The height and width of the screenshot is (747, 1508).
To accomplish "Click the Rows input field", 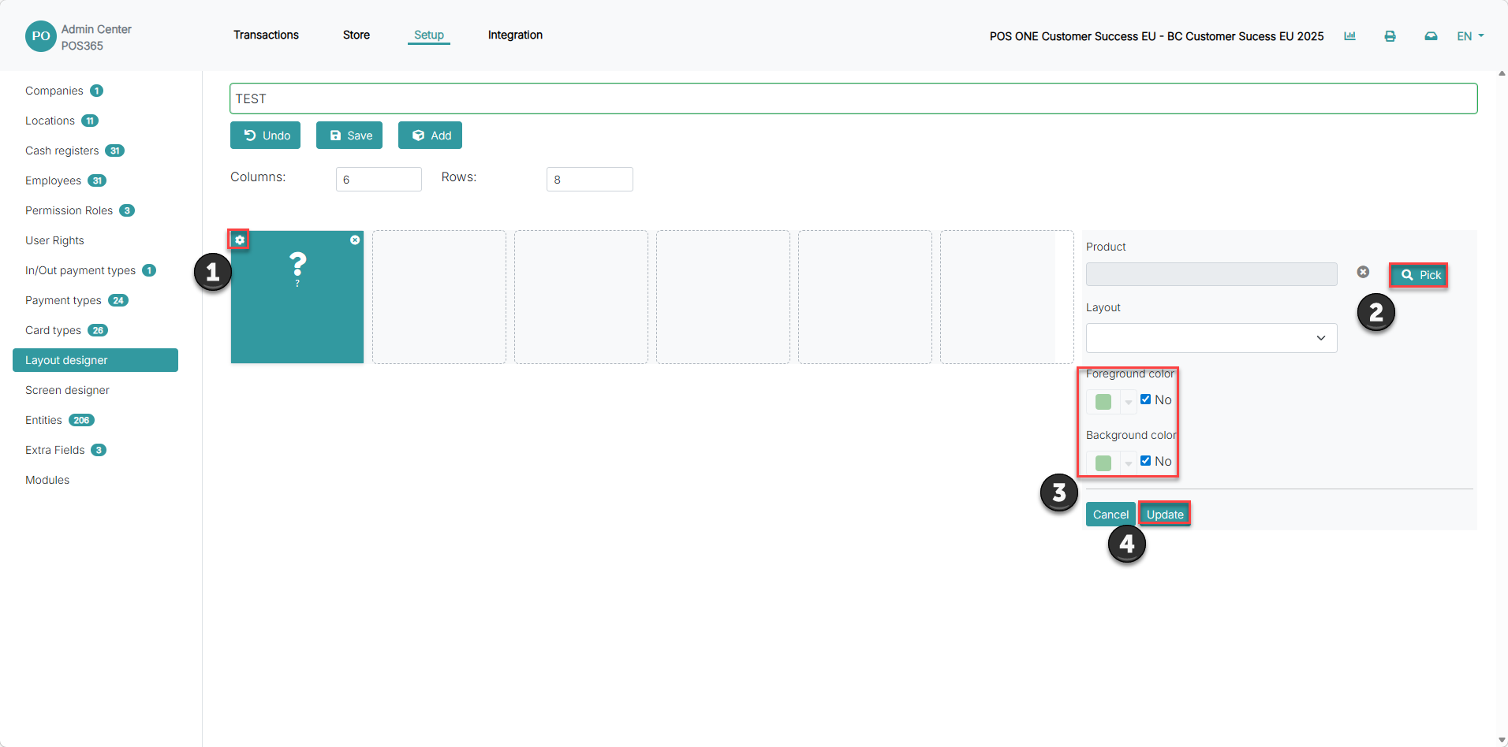I will point(590,180).
